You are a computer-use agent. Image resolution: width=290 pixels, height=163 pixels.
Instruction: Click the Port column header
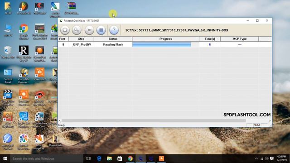(x=63, y=39)
